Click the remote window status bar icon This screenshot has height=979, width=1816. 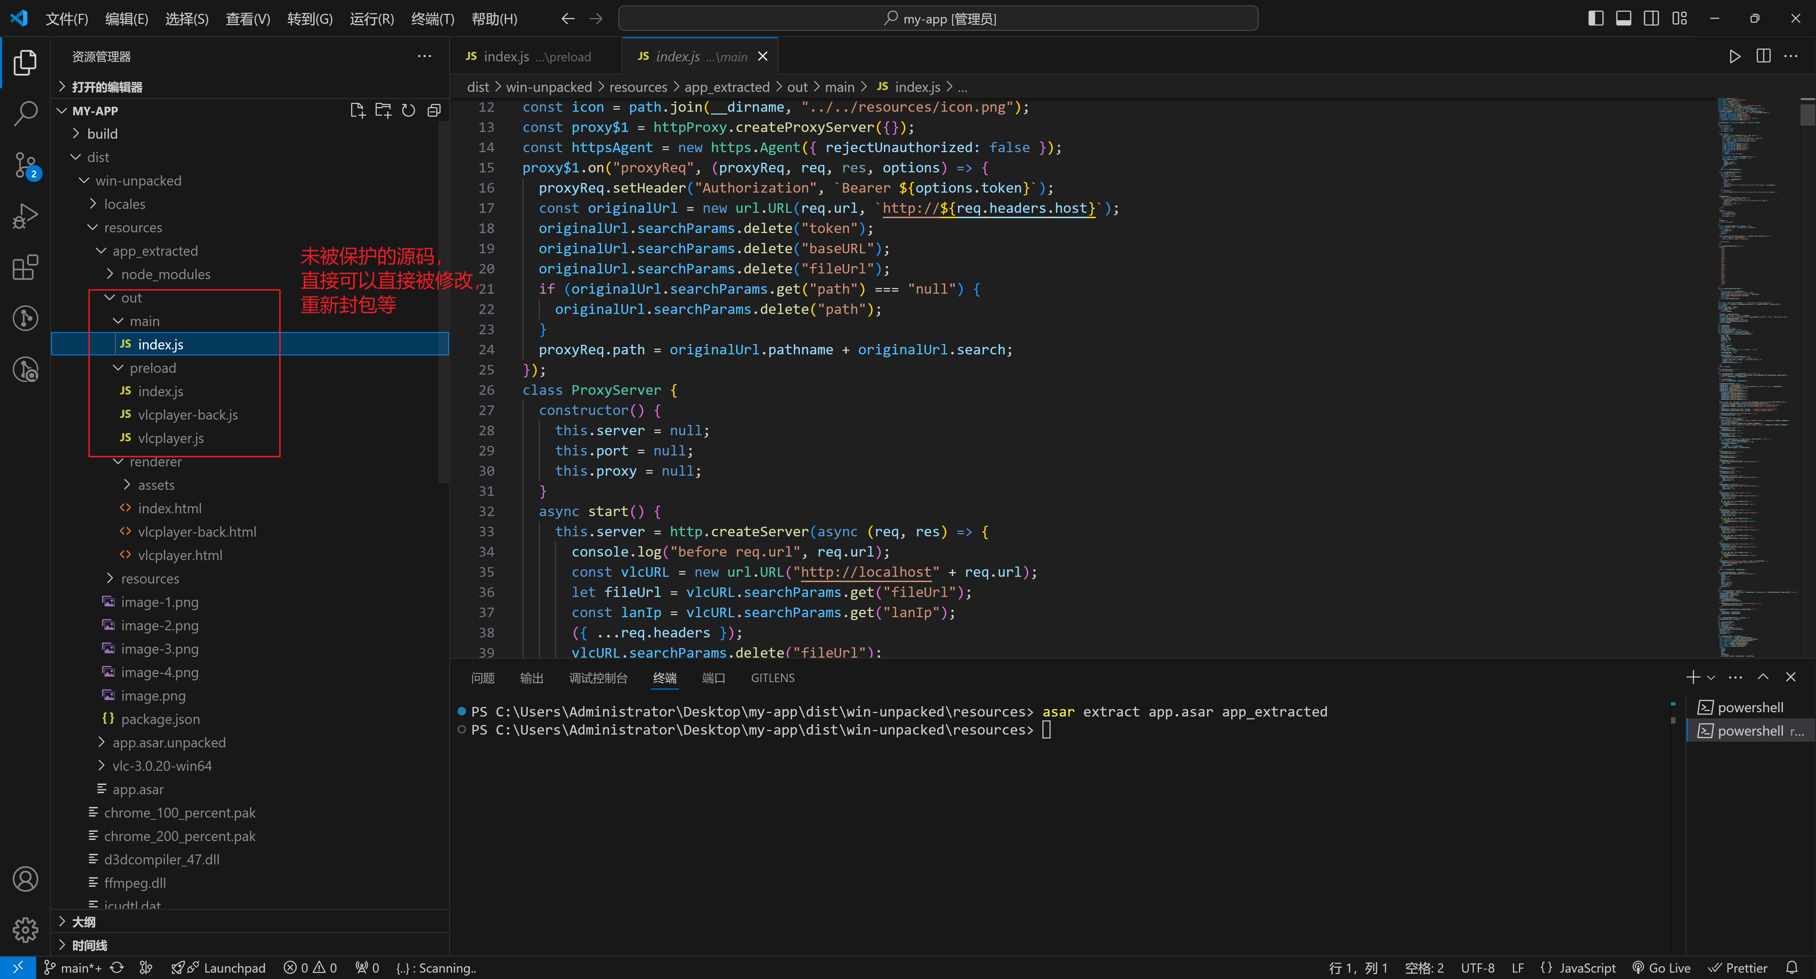(18, 968)
